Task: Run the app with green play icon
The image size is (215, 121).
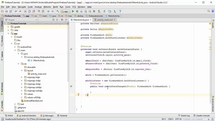Action: point(73,11)
